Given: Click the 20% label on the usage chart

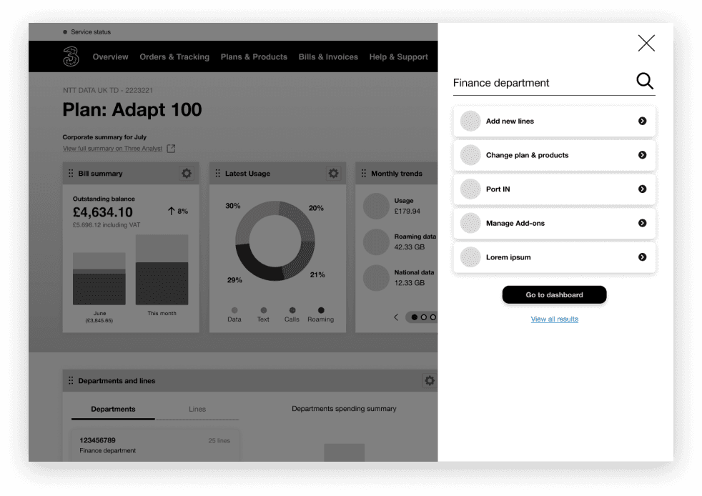Looking at the screenshot, I should (x=316, y=208).
